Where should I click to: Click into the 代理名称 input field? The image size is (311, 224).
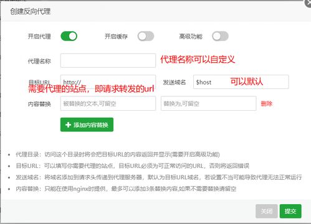[x=108, y=60]
